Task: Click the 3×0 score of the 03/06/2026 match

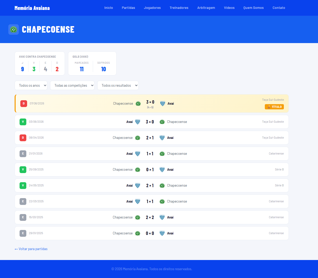Action: 150,122
